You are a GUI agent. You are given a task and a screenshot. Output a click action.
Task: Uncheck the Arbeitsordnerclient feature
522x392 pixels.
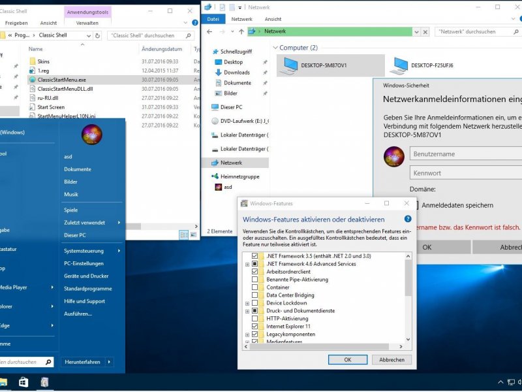click(x=254, y=272)
